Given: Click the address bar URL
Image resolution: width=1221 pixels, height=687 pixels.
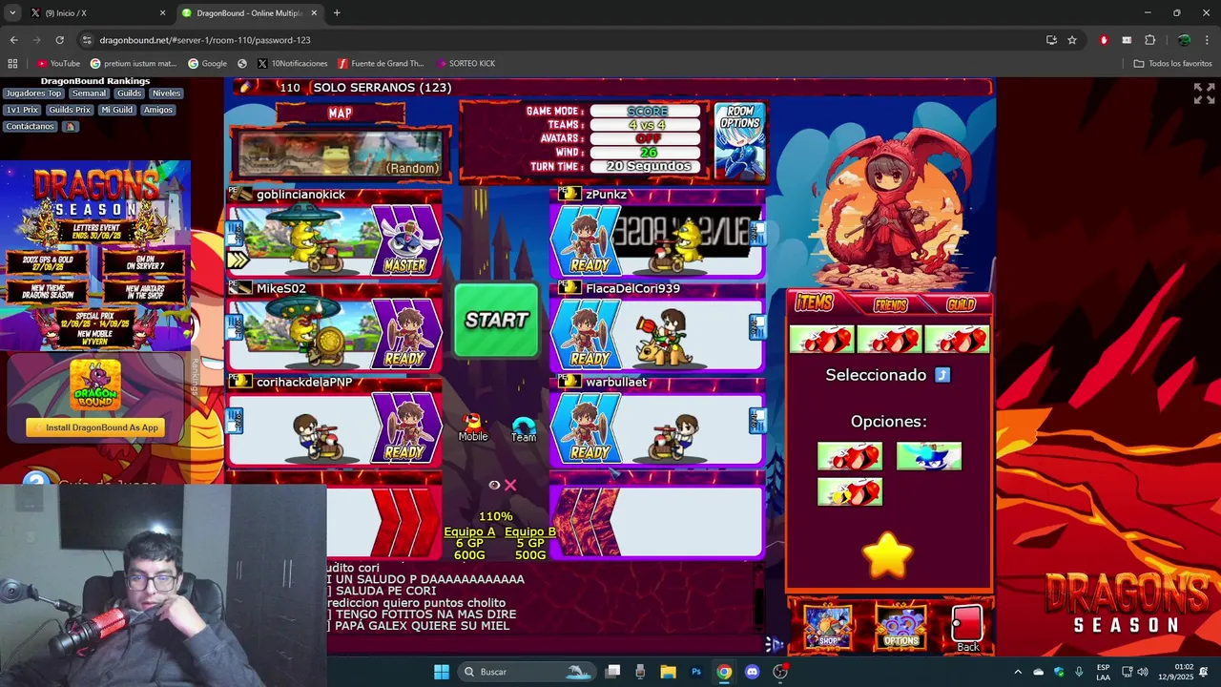Looking at the screenshot, I should (205, 40).
